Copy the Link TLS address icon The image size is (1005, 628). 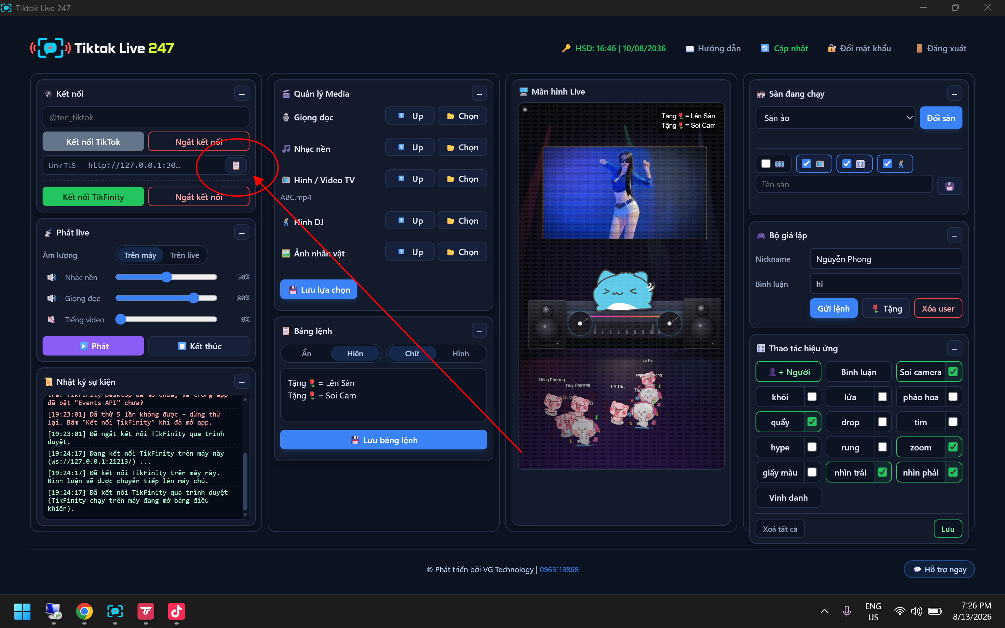(x=236, y=165)
